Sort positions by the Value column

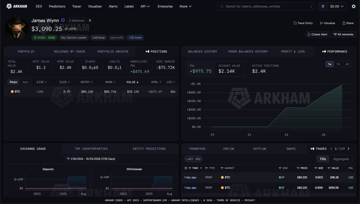pos(132,82)
